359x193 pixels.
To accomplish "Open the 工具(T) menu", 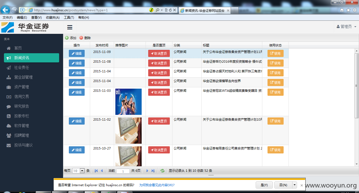I will [x=69, y=18].
